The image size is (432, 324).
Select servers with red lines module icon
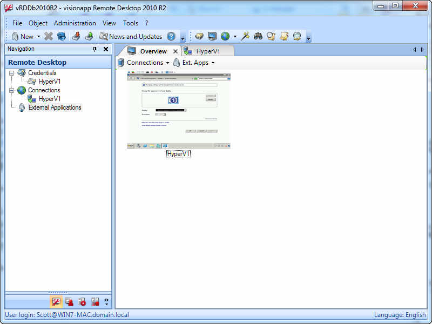coord(95,302)
